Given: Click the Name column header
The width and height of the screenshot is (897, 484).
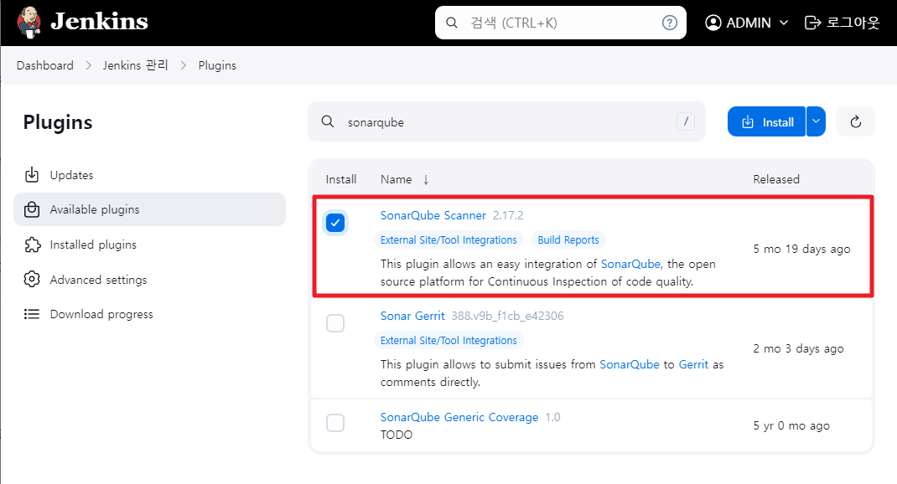Looking at the screenshot, I should click(x=396, y=179).
